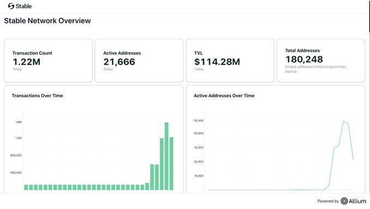
Task: Click the Transaction Count label
Action: tap(32, 53)
